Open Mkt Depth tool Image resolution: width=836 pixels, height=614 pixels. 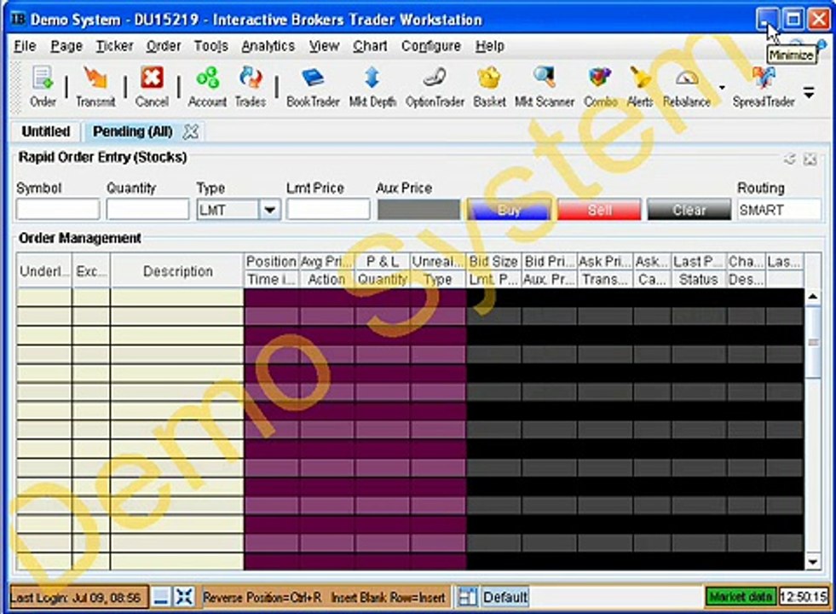pyautogui.click(x=372, y=86)
